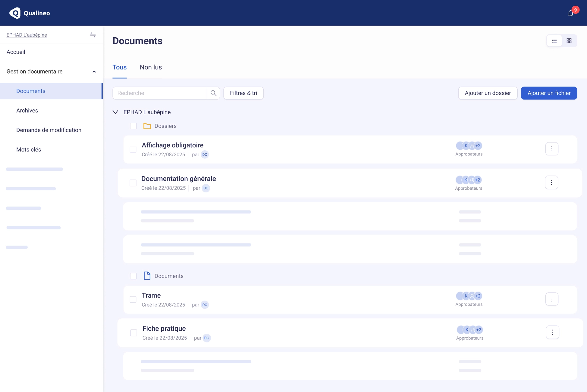Screen dimensions: 587x392
Task: Open the notifications bell icon
Action: tap(570, 13)
